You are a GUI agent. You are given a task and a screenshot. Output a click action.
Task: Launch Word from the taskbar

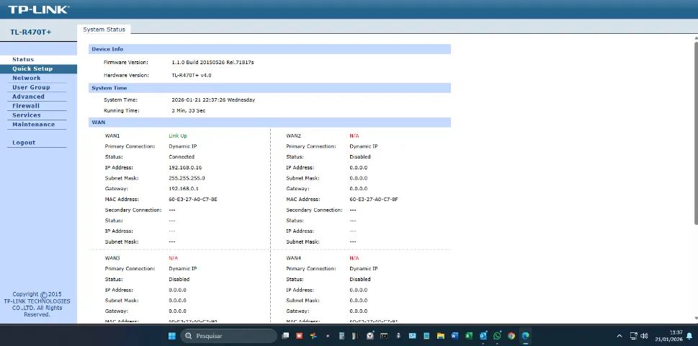pyautogui.click(x=455, y=336)
